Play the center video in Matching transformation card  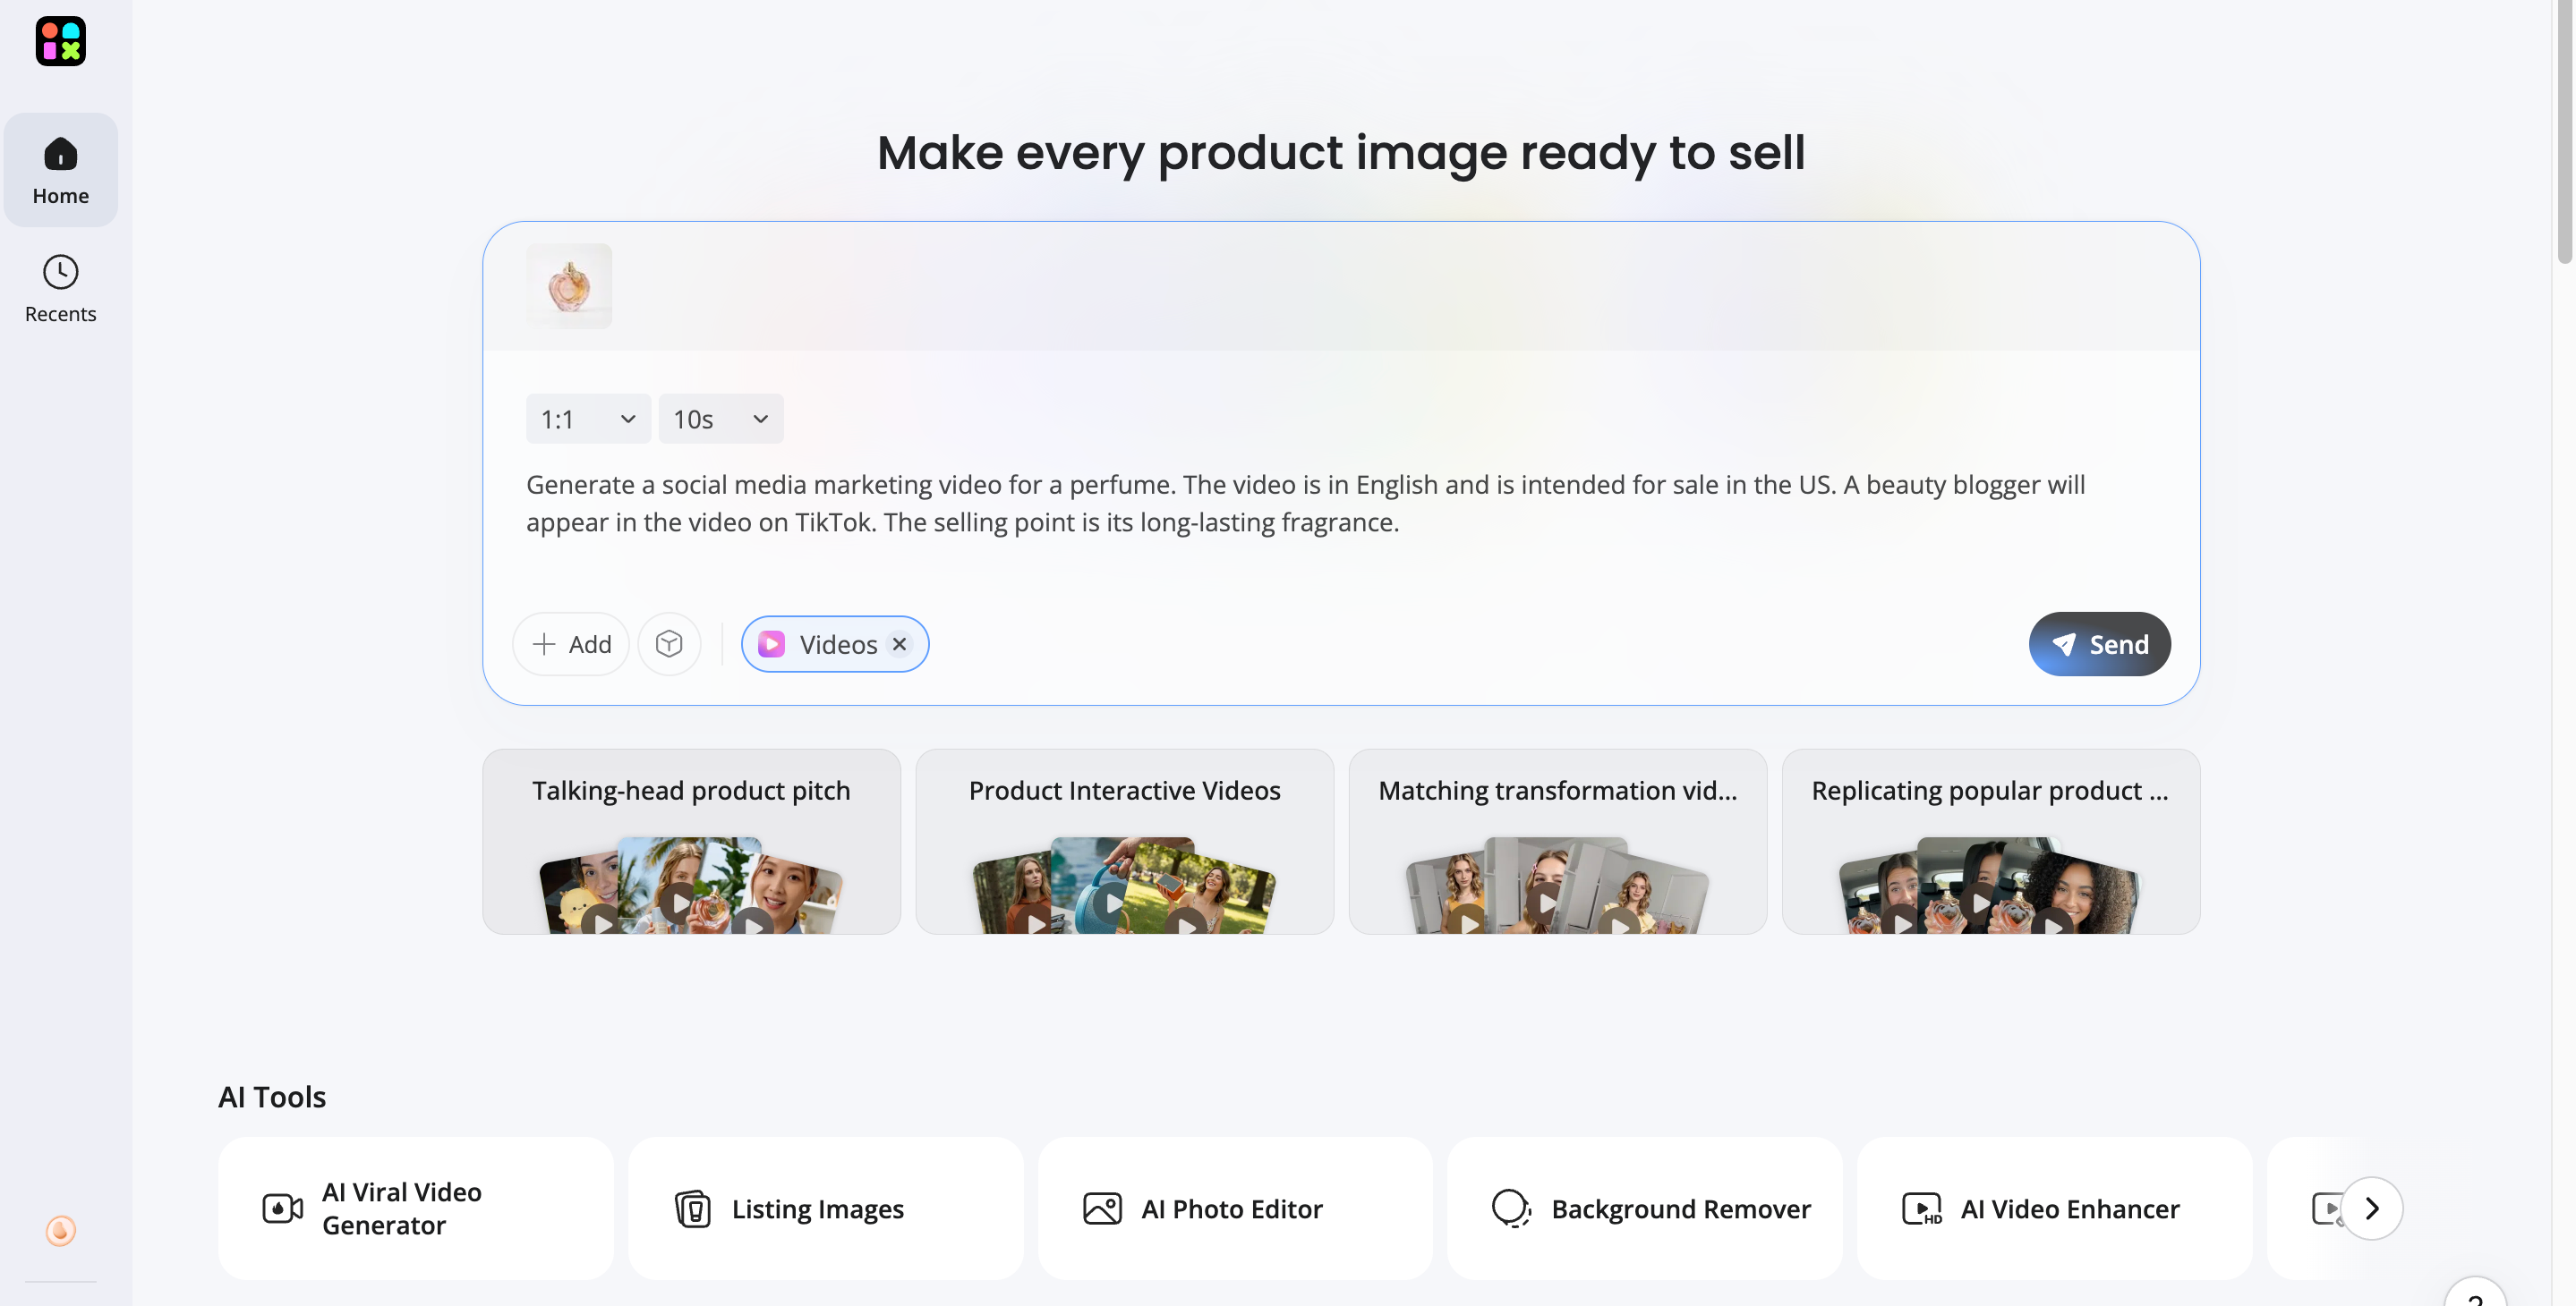[1546, 903]
